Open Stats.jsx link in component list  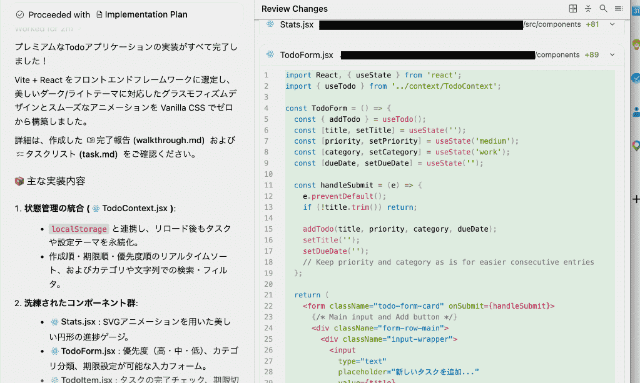tap(73, 322)
